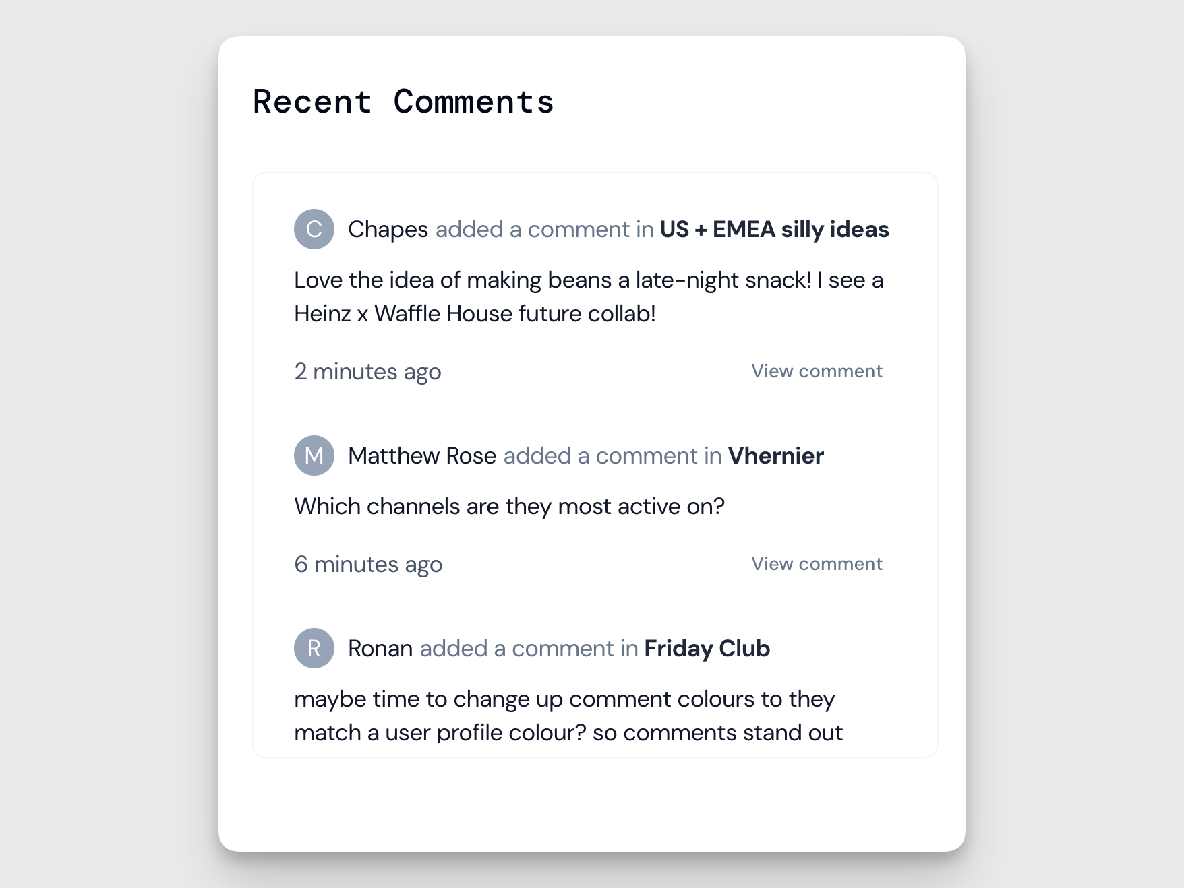Click the username Matthew Rose

point(422,455)
